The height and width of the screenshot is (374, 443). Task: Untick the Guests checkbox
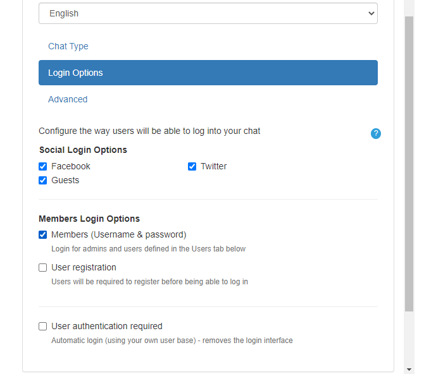pyautogui.click(x=43, y=181)
